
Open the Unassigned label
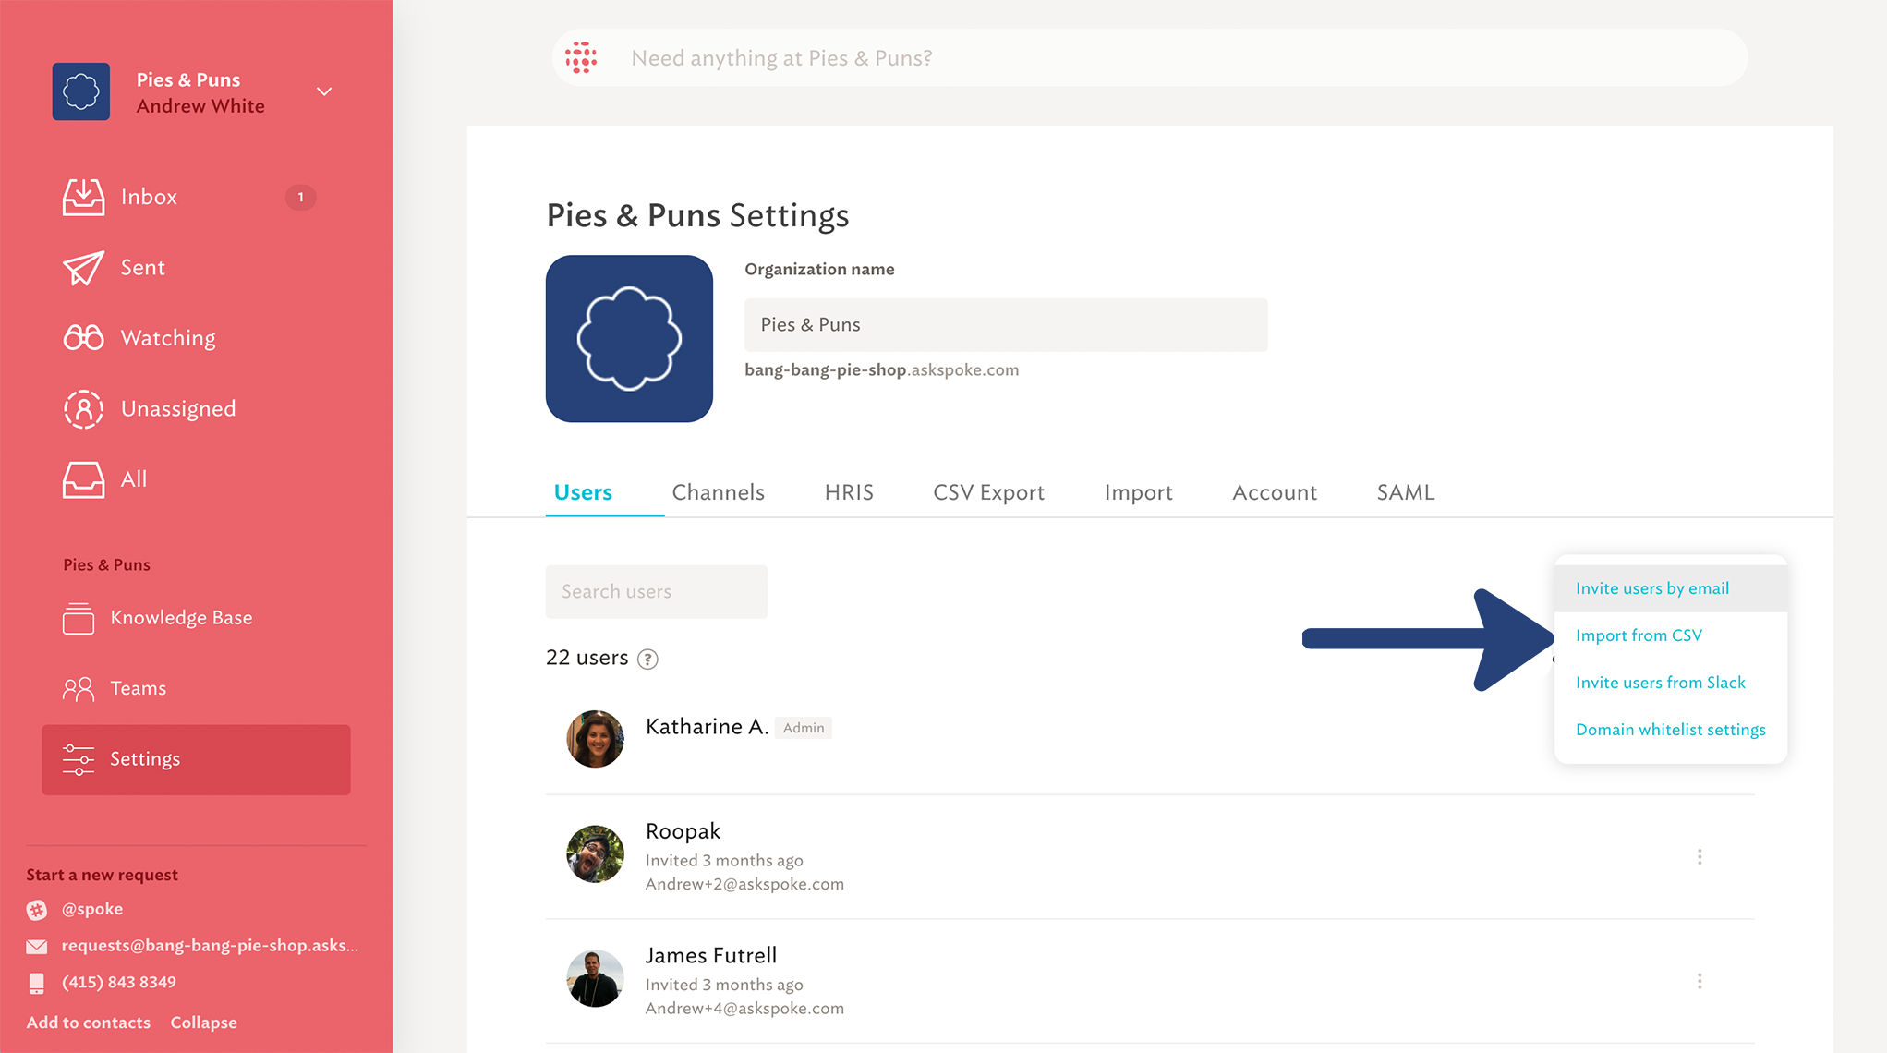pyautogui.click(x=178, y=408)
